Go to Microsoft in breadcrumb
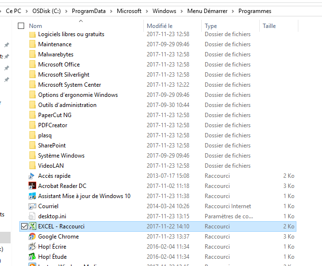Viewport: 322px width, 266px height. 129,11
